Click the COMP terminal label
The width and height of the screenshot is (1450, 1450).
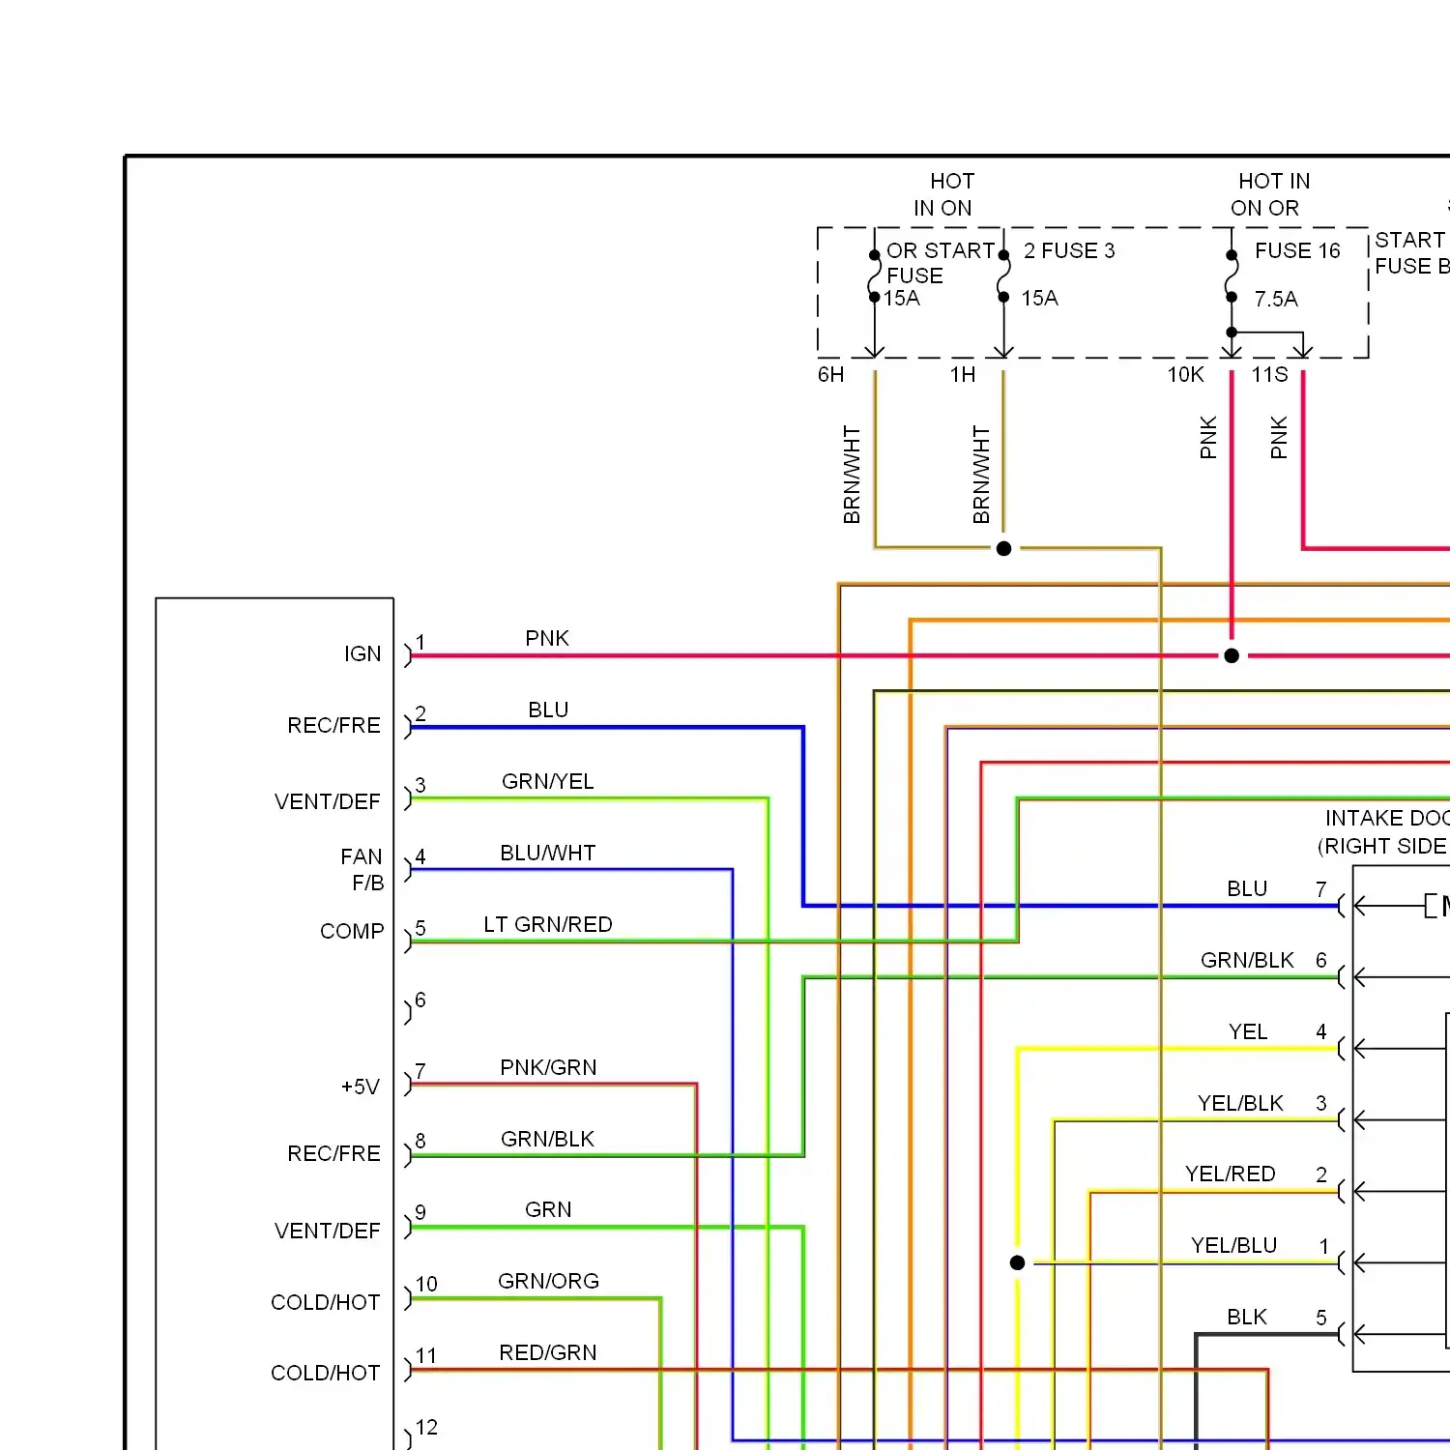pyautogui.click(x=352, y=932)
